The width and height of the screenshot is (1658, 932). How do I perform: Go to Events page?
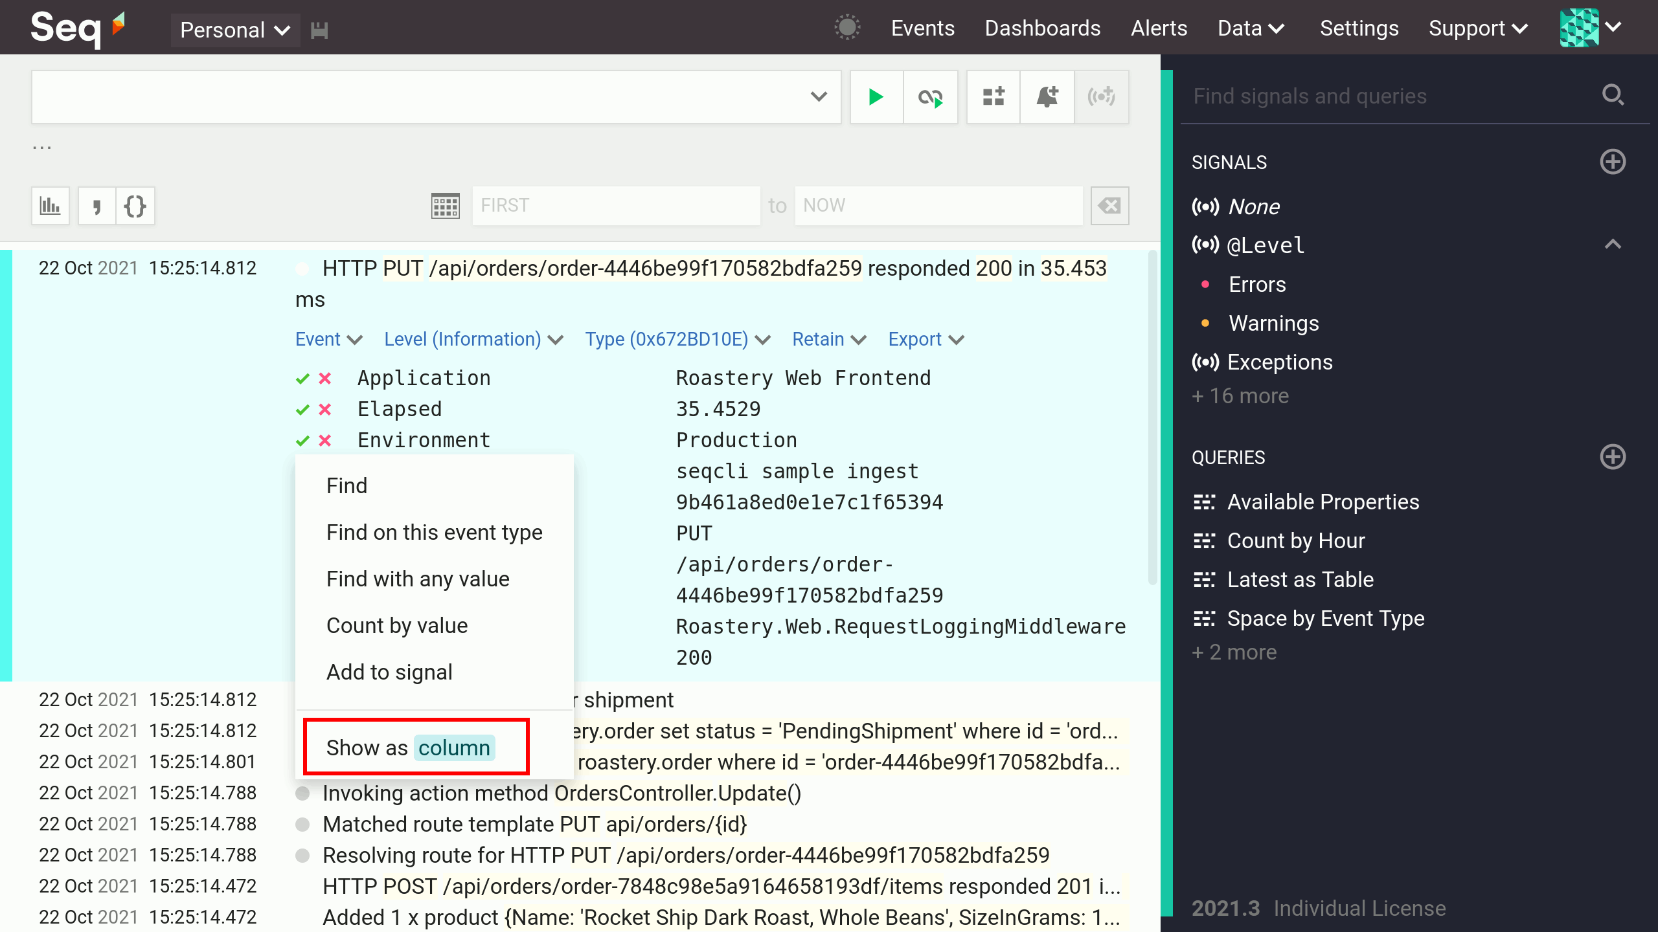(x=922, y=28)
